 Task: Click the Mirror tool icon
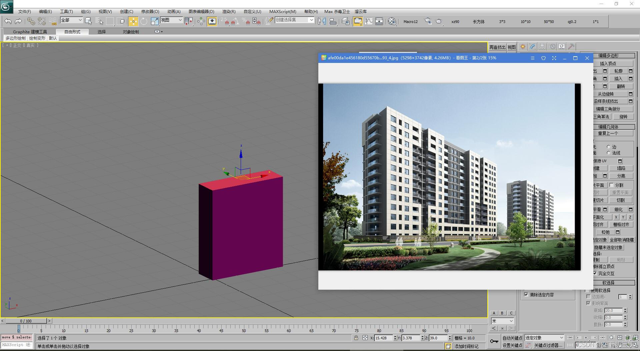pos(322,21)
